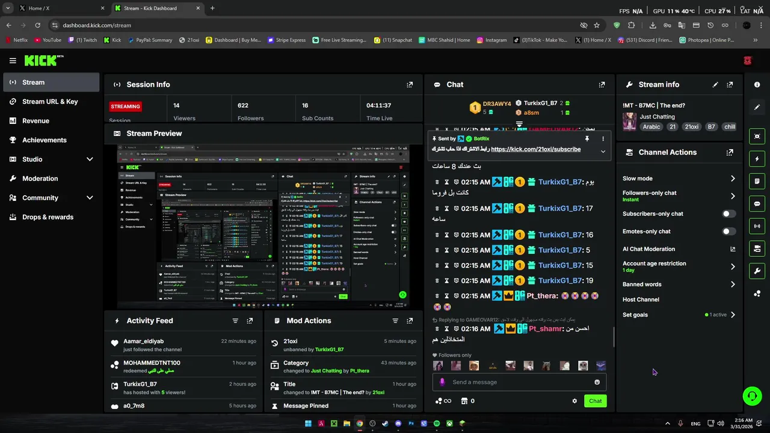Click TurkixG1_B7 username in 17 message
The image size is (770, 433).
coord(560,209)
